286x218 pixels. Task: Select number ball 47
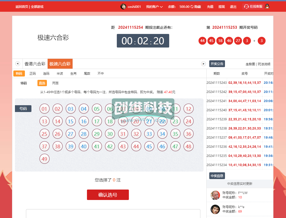click(175, 146)
